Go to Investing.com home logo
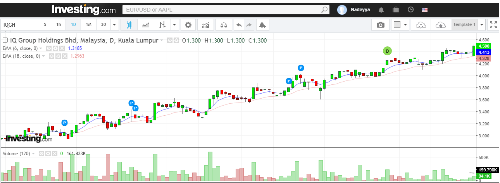 83,9
